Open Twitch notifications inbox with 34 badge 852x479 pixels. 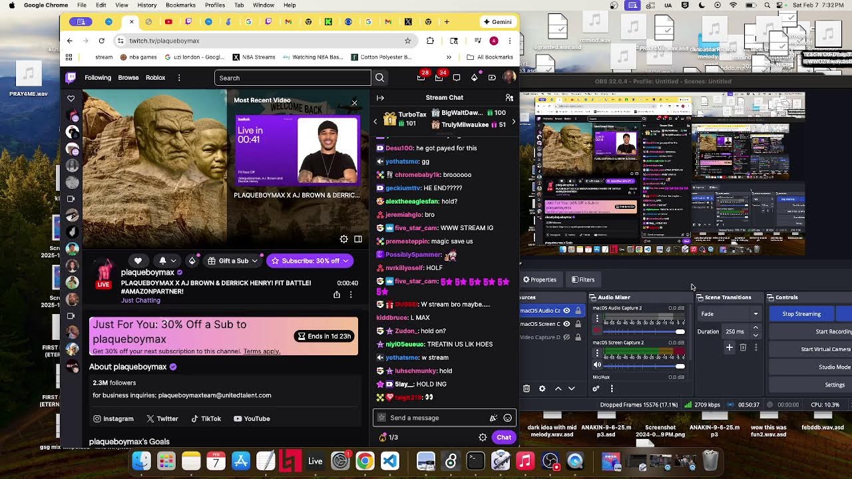(x=439, y=78)
